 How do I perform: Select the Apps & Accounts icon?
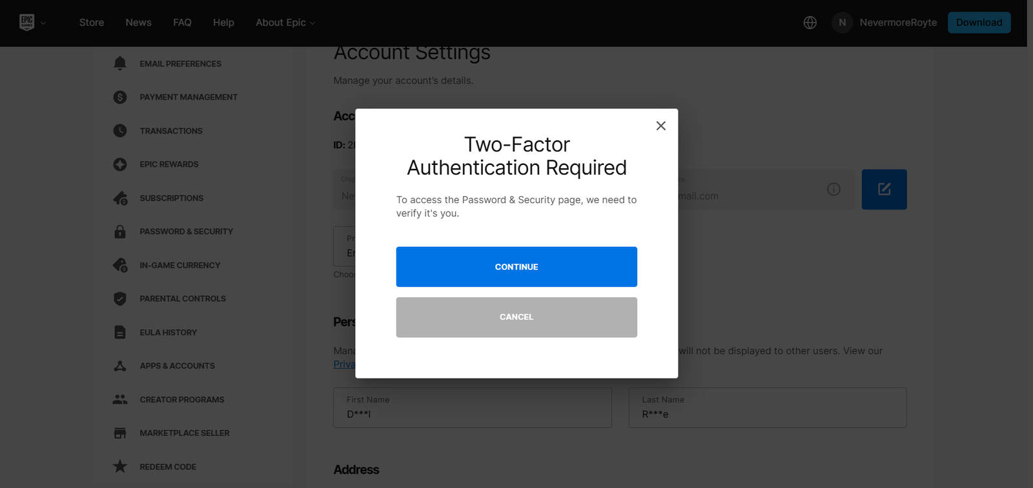119,366
